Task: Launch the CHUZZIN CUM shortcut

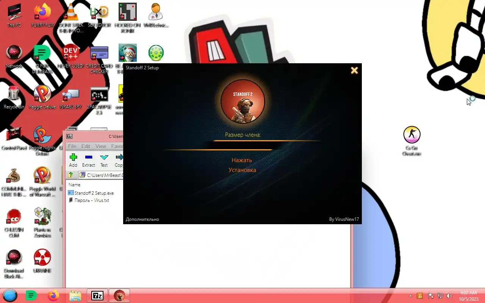Action: click(14, 223)
